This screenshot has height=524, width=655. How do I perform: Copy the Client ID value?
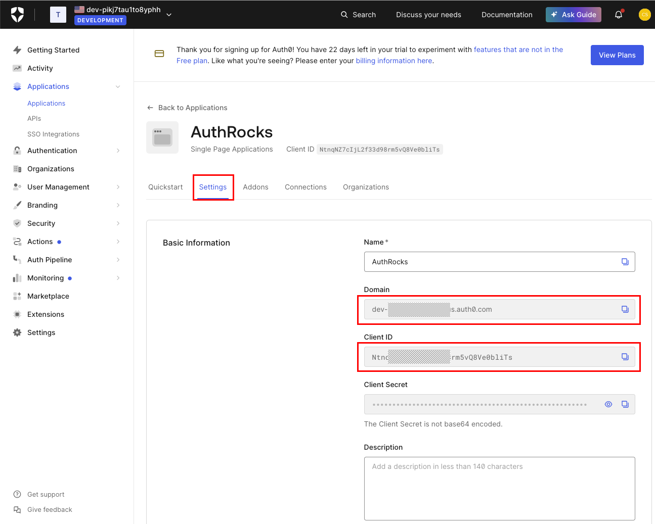click(x=625, y=357)
